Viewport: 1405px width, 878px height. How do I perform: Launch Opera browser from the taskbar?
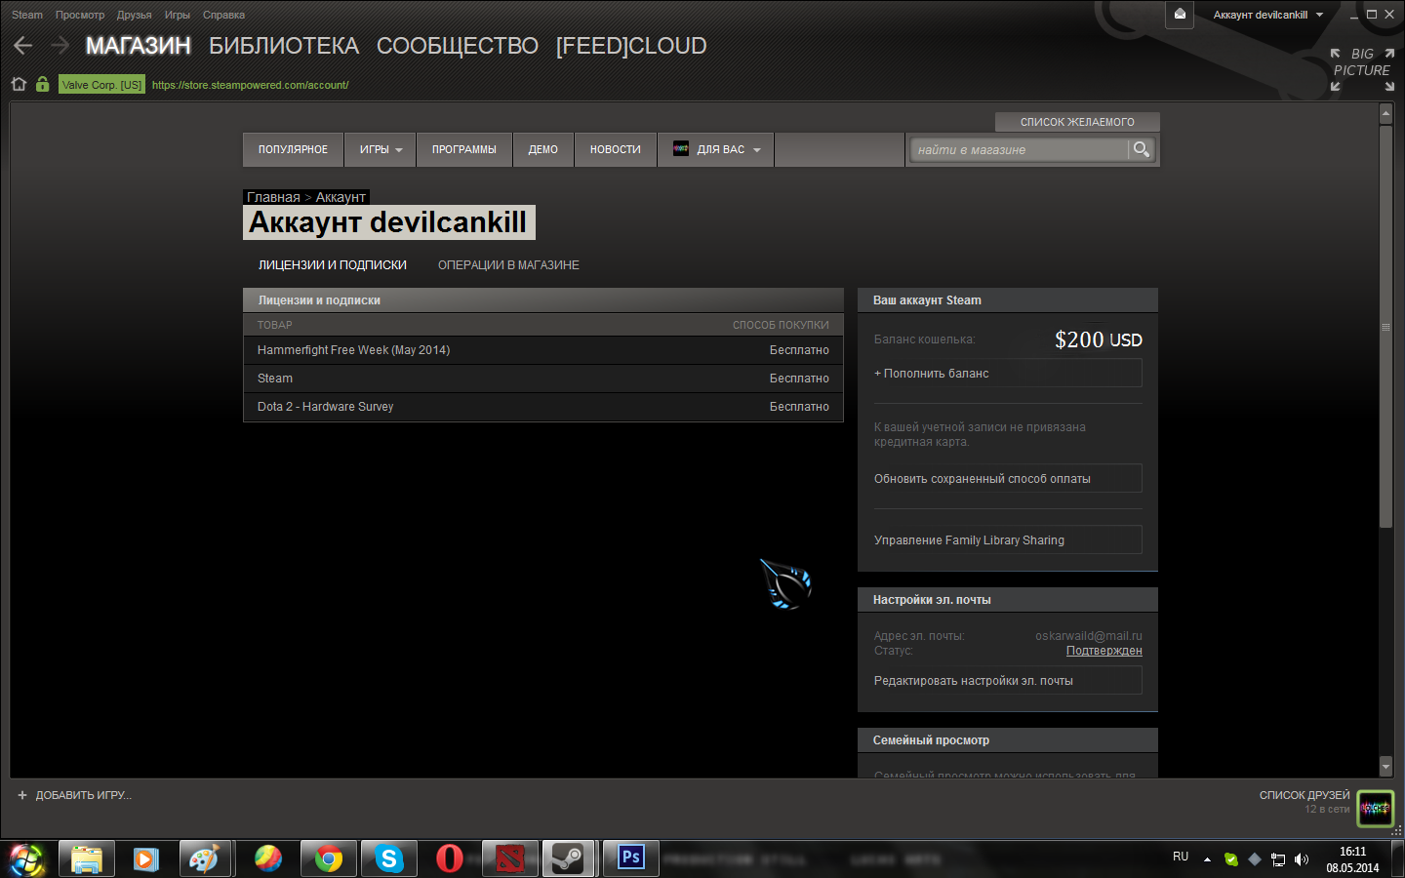click(450, 858)
